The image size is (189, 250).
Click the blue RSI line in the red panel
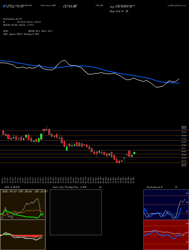coord(162,235)
